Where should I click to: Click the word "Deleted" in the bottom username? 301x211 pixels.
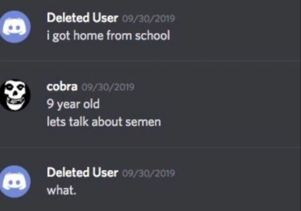click(x=68, y=173)
